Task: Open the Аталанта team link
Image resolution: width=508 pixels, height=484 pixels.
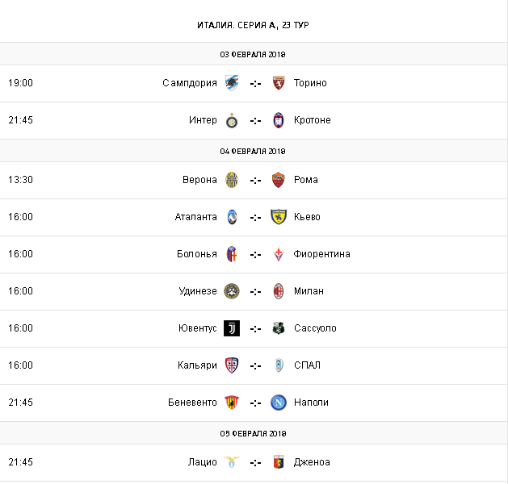Action: (195, 217)
